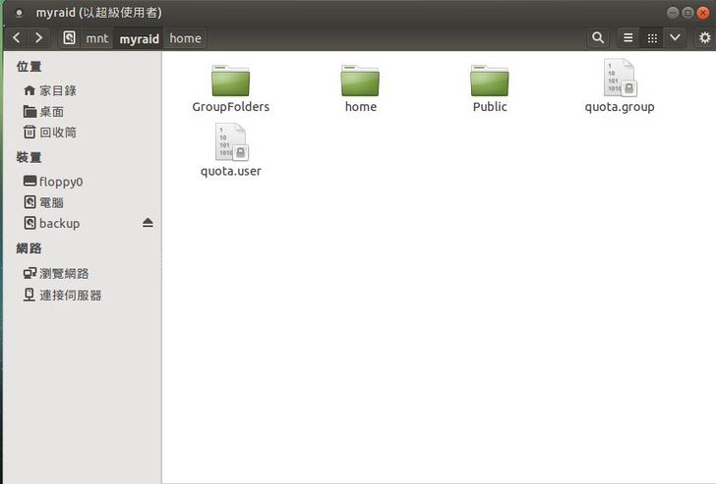Click the gear settings icon
716x484 pixels.
[704, 37]
